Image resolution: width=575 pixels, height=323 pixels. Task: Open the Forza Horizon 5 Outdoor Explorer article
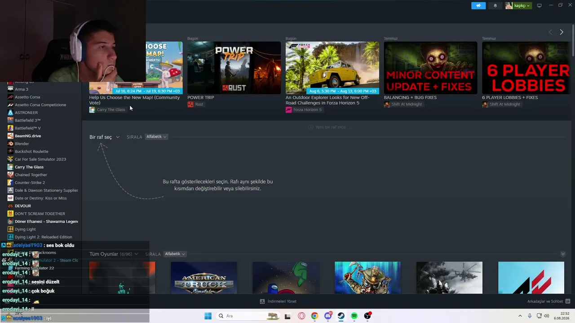[x=327, y=100]
